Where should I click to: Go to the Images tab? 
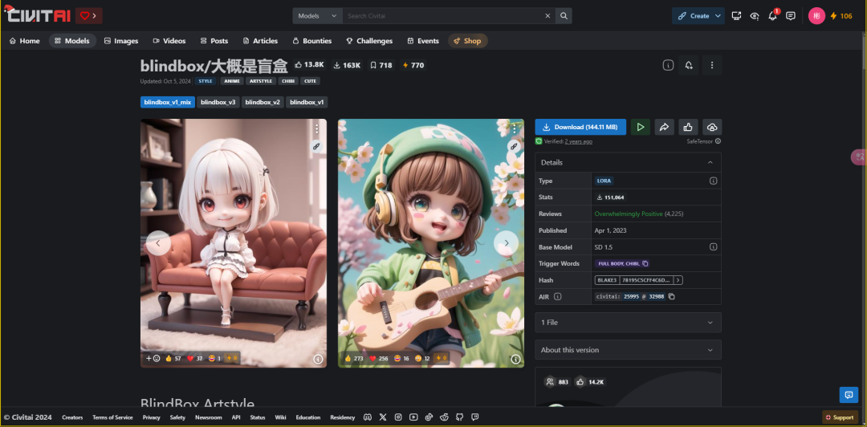tap(121, 41)
